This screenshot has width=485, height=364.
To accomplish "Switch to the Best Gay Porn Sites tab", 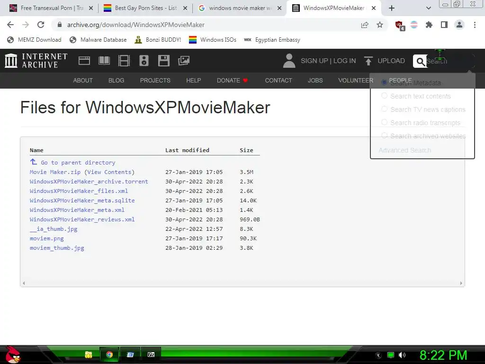I will pos(145,8).
